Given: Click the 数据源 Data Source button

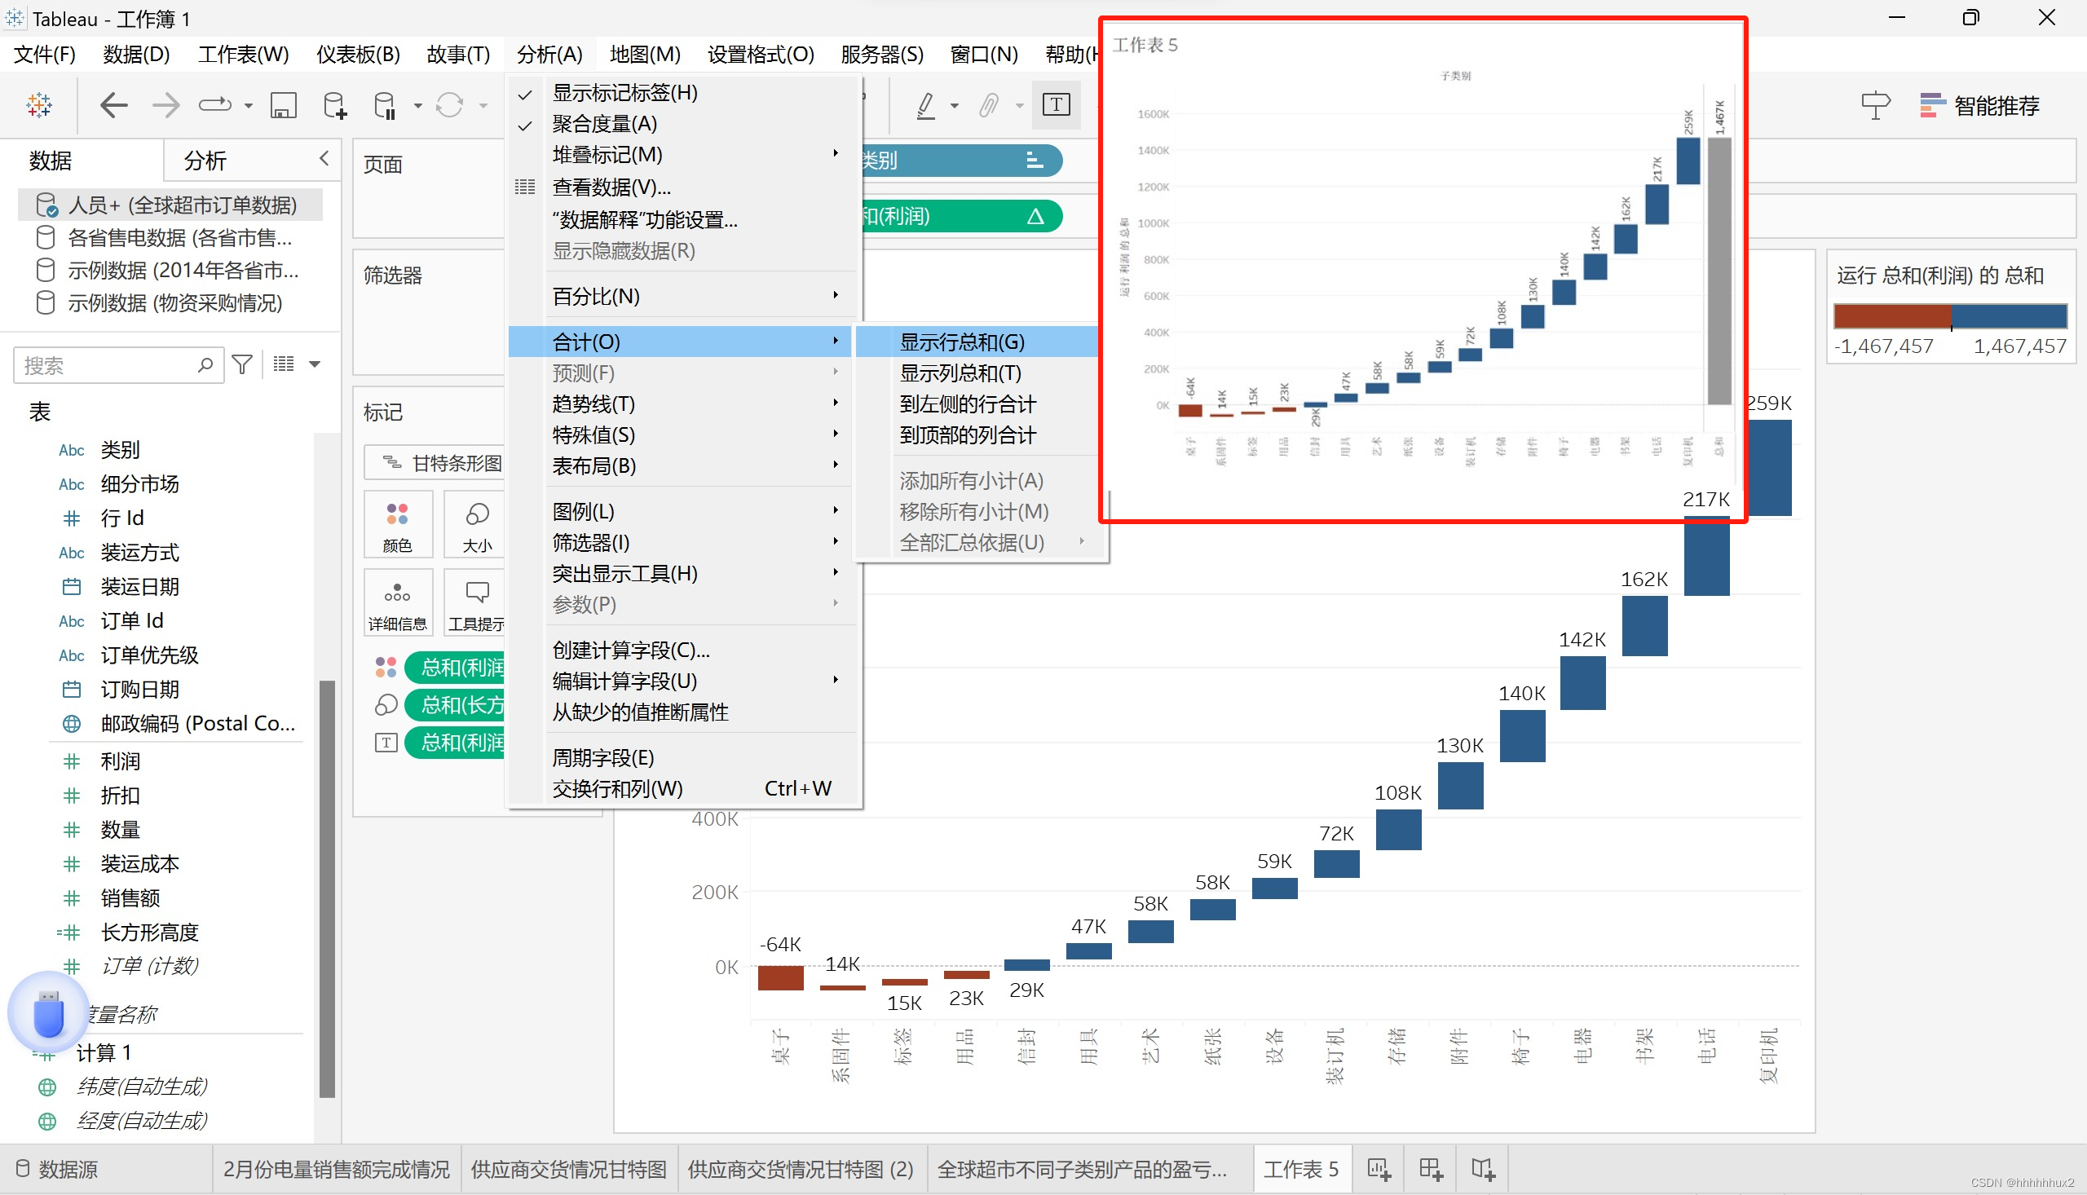Looking at the screenshot, I should [57, 1169].
